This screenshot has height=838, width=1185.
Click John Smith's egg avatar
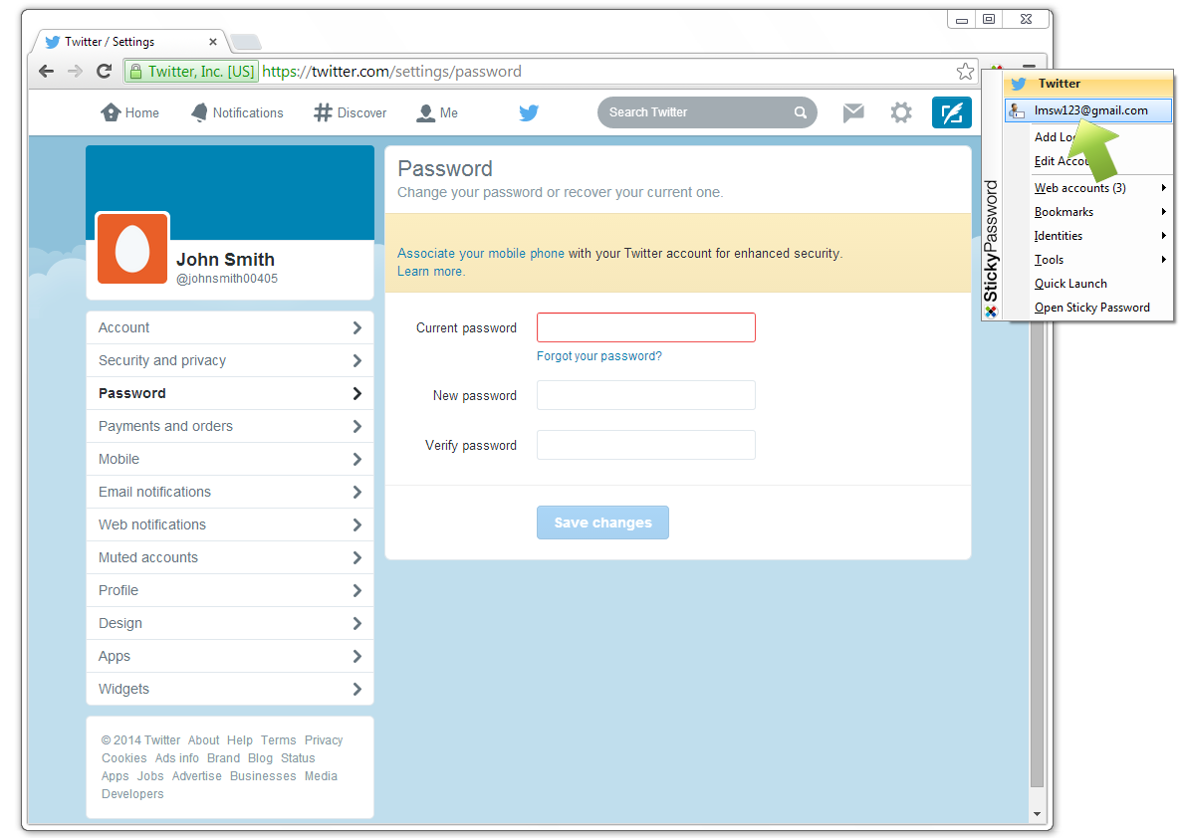(x=132, y=249)
